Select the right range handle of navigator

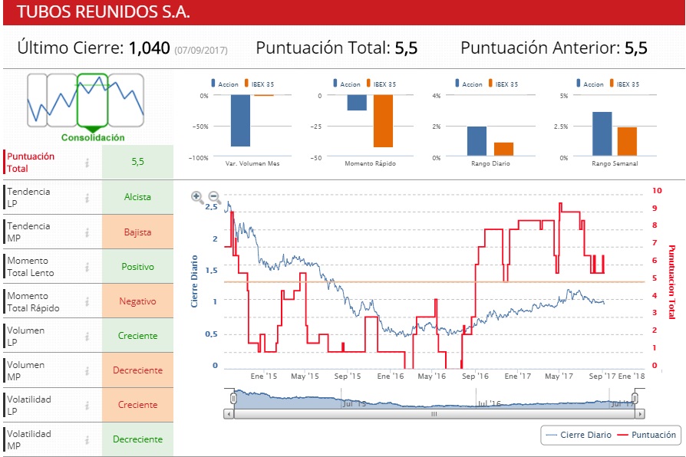point(635,398)
